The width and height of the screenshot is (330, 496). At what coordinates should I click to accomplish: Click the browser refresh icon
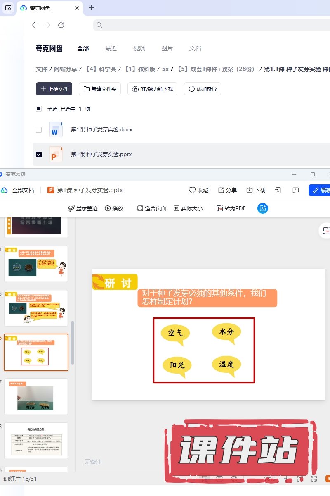click(61, 25)
